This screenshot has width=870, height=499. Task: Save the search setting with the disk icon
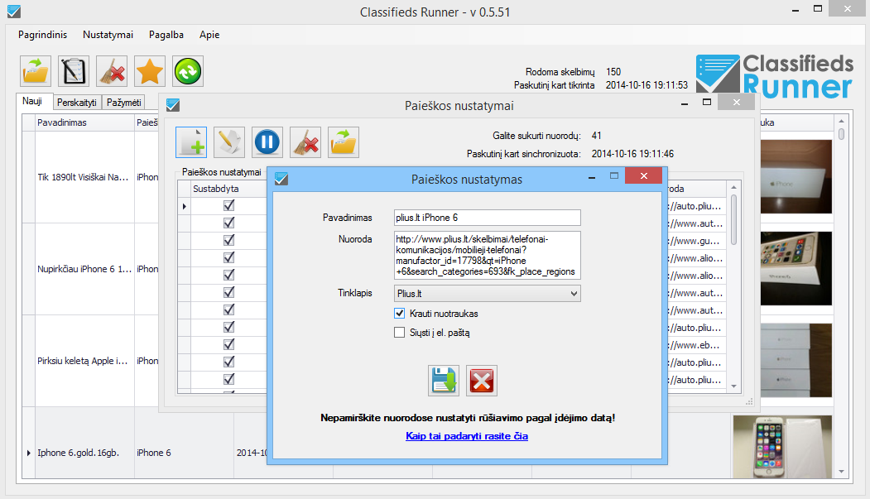pyautogui.click(x=444, y=381)
